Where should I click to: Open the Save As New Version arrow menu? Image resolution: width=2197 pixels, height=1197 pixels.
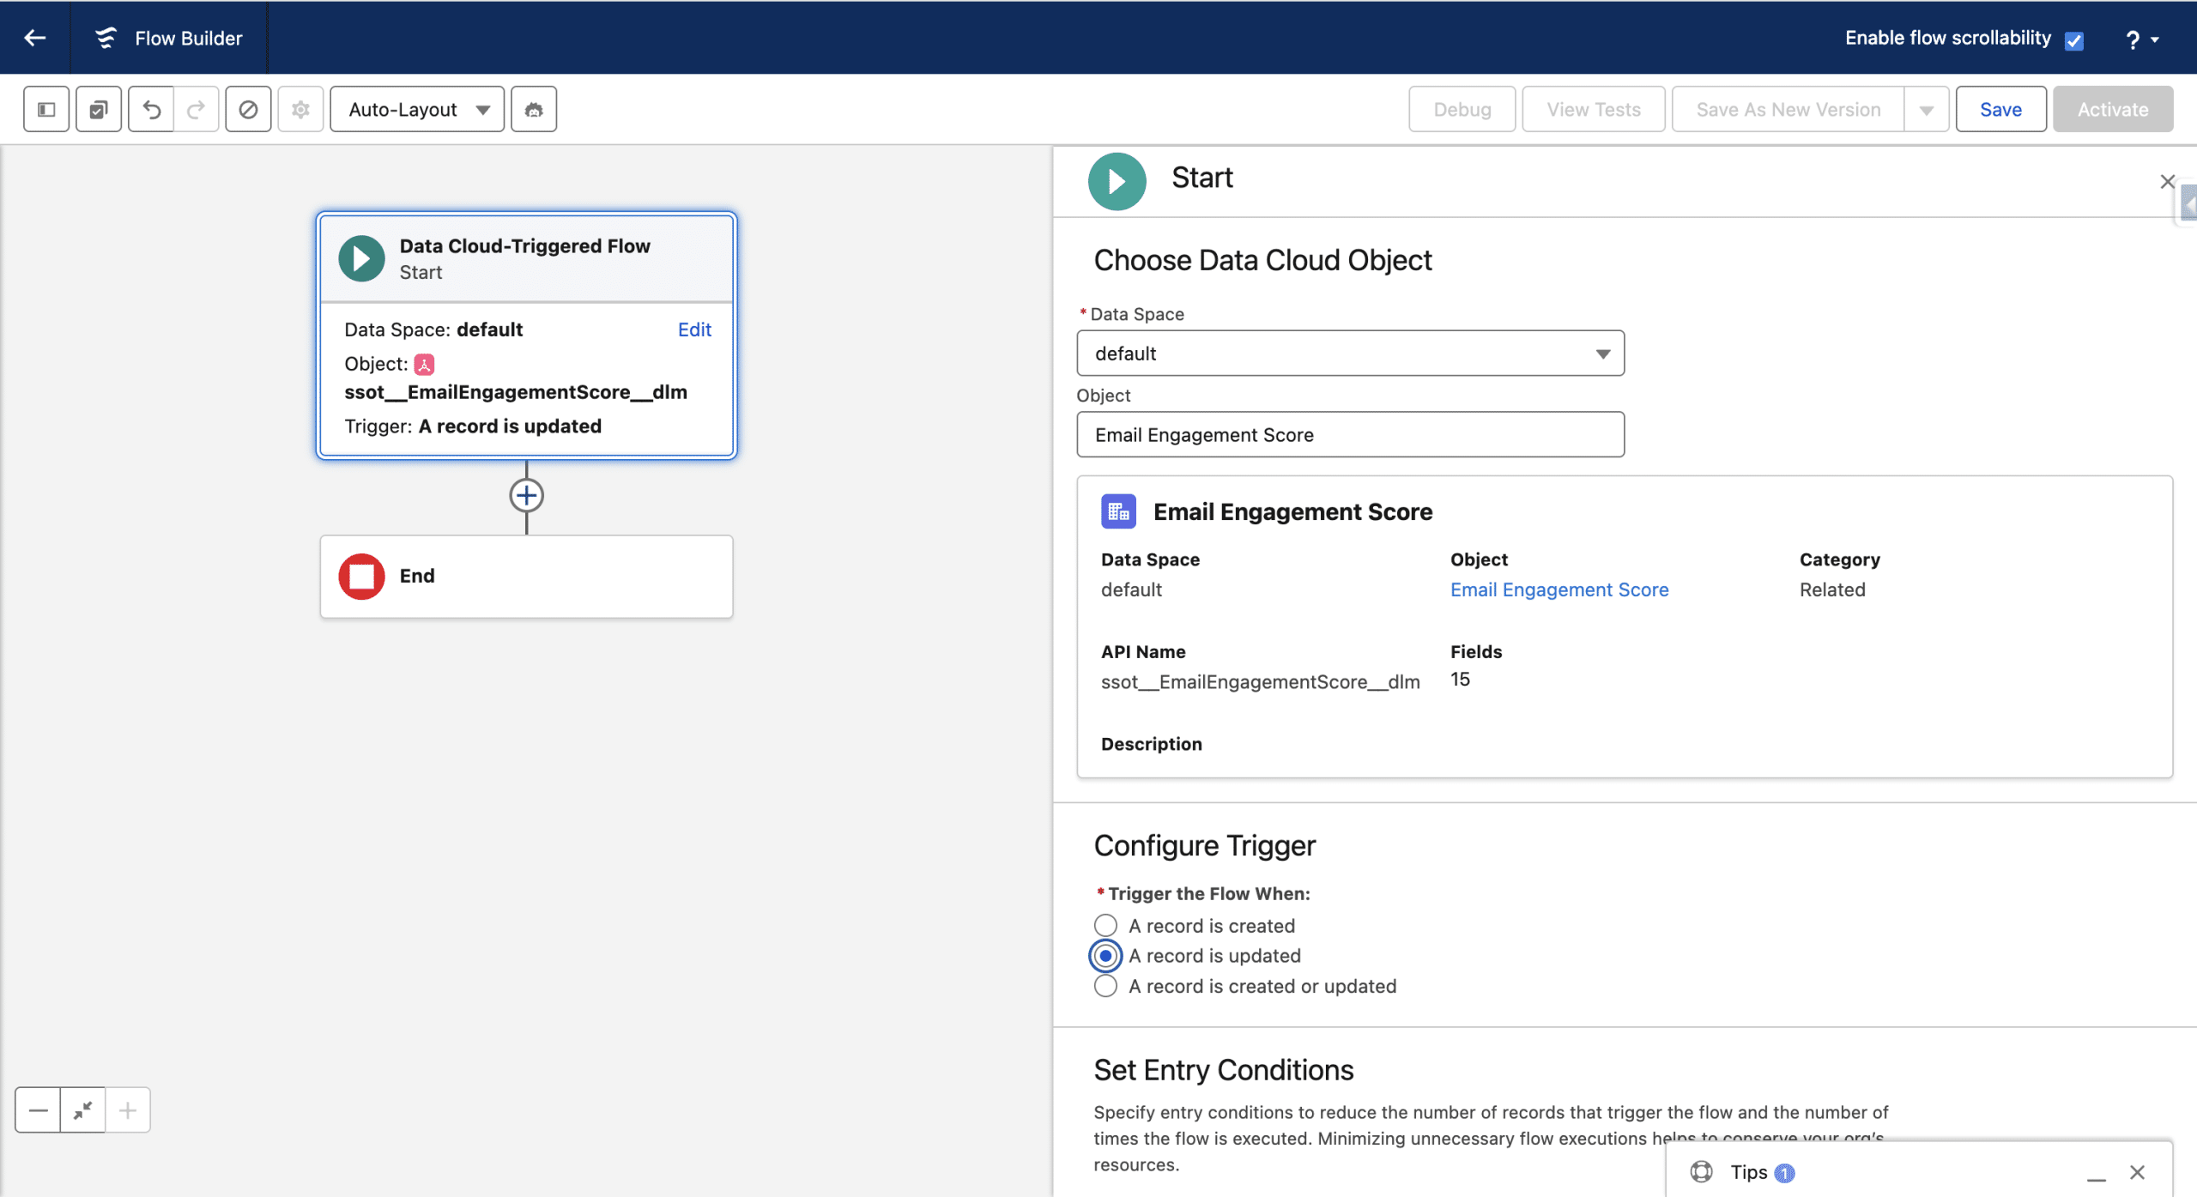[x=1927, y=110]
